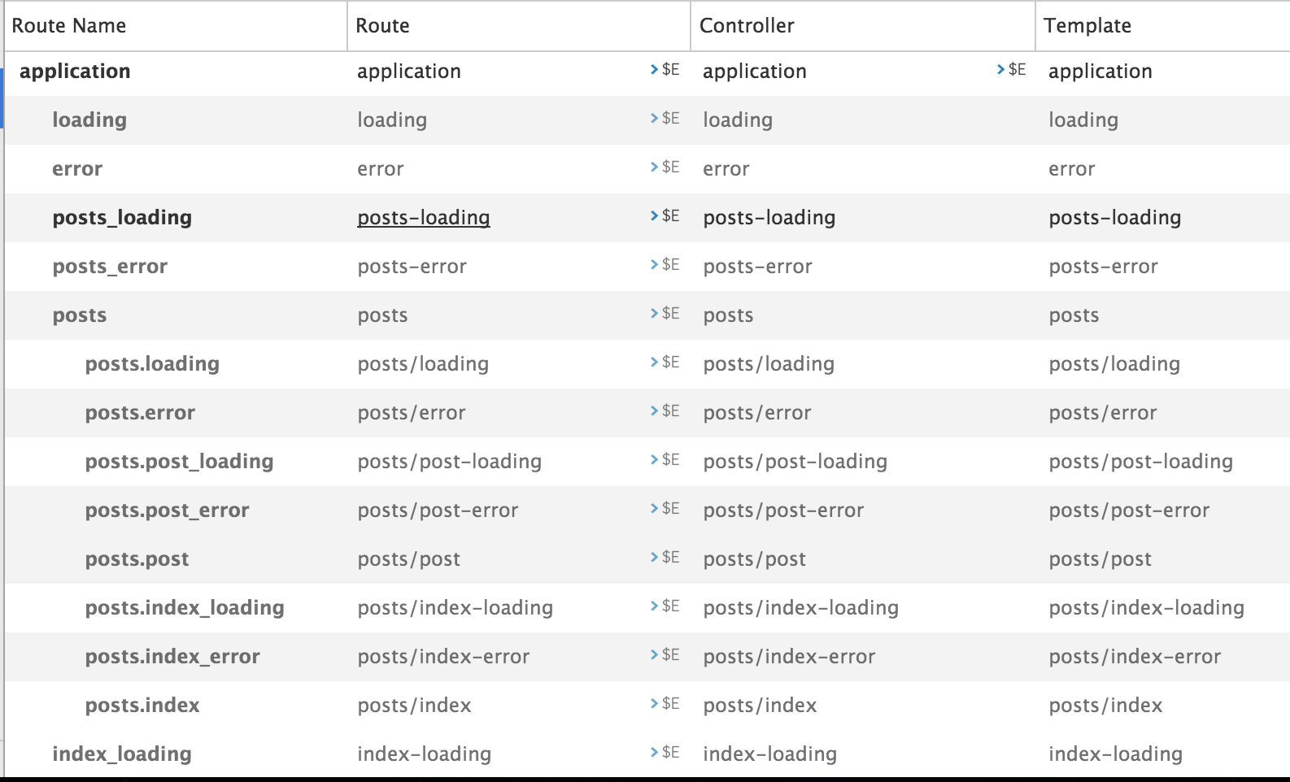Open the underlined posts-loading route link
The height and width of the screenshot is (782, 1290).
423,218
